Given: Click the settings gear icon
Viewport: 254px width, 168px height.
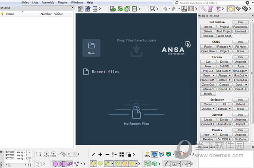Looking at the screenshot, I should pyautogui.click(x=247, y=3).
